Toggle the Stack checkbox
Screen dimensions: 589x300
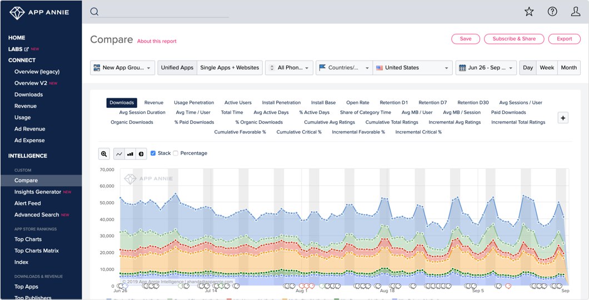(x=153, y=153)
